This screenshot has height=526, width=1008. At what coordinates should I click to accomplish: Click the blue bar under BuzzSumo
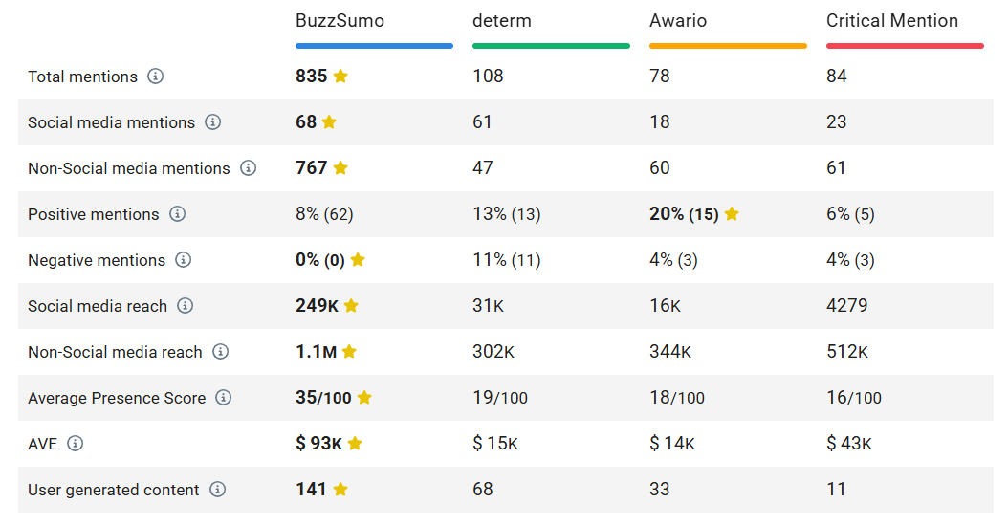pyautogui.click(x=374, y=45)
